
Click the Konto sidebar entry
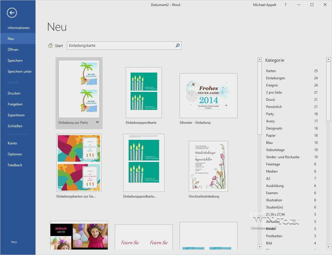pos(12,143)
